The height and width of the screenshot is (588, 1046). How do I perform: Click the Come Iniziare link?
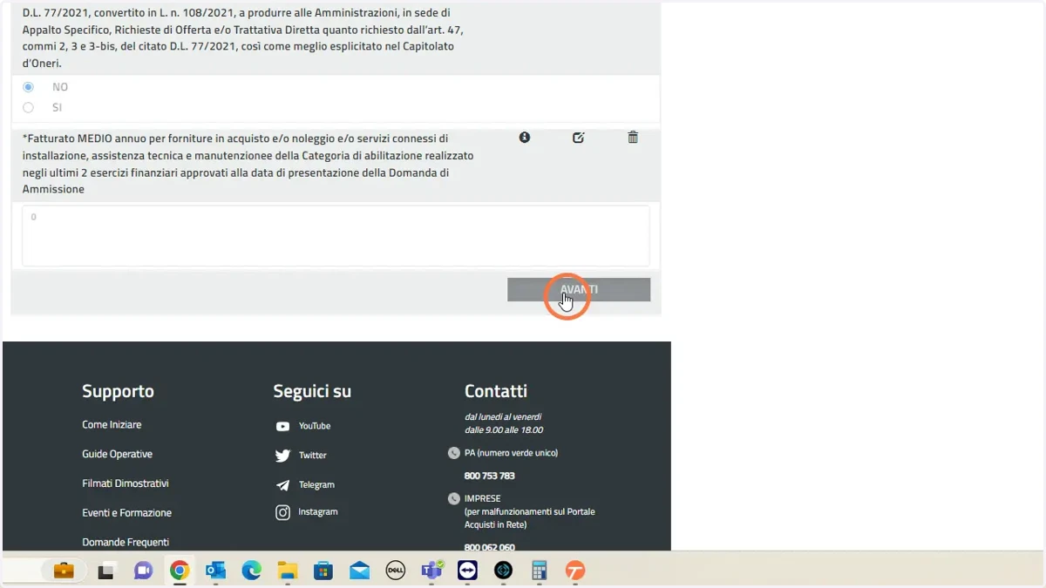(x=112, y=425)
